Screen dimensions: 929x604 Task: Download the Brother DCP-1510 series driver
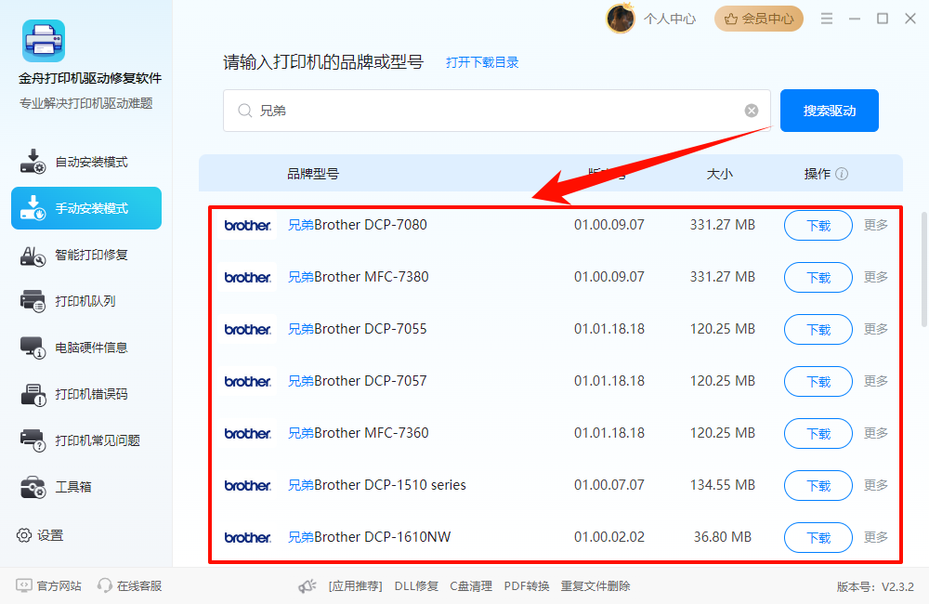pyautogui.click(x=818, y=485)
